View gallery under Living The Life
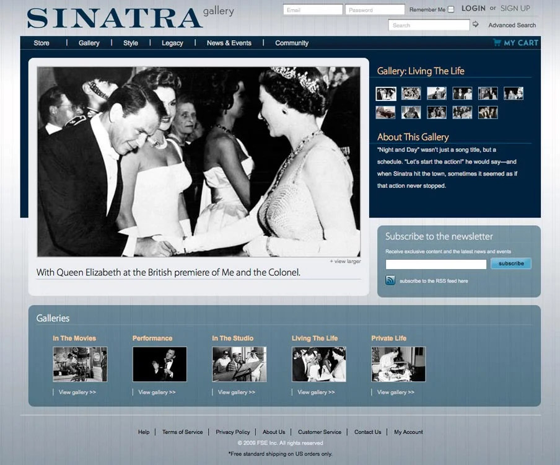Screen dimensions: 560x465 pos(316,392)
